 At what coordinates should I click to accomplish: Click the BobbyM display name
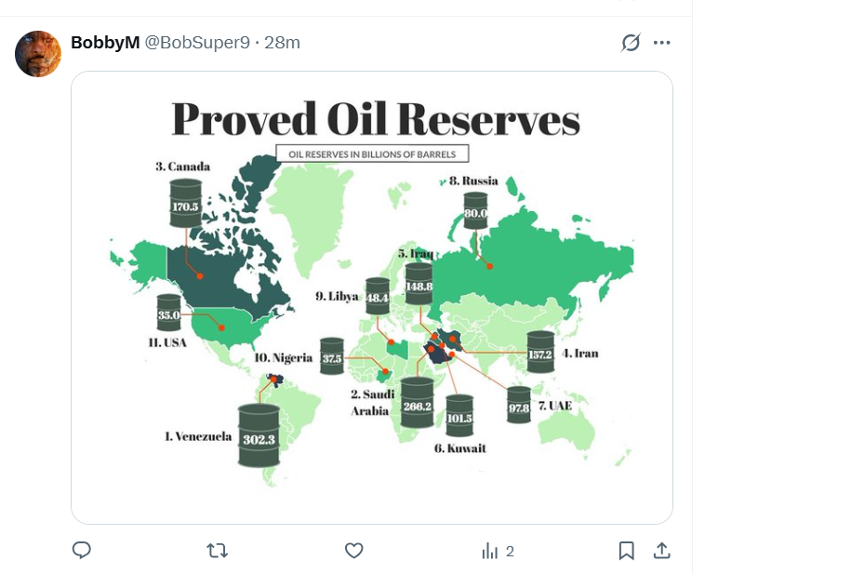coord(104,43)
